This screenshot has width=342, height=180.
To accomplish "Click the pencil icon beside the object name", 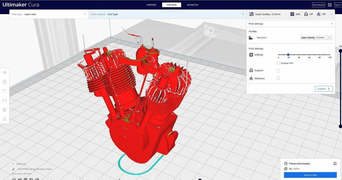I will coord(14,169).
